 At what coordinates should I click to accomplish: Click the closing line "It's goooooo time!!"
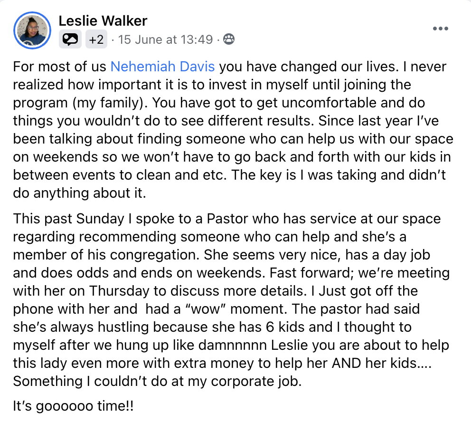click(x=73, y=406)
